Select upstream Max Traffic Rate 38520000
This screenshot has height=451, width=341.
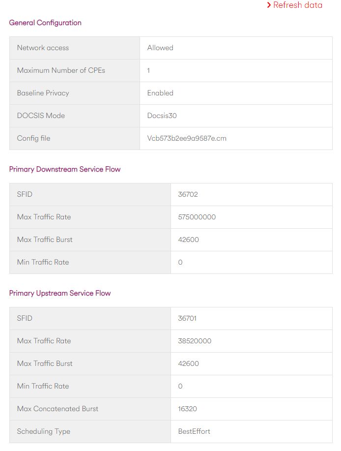195,341
